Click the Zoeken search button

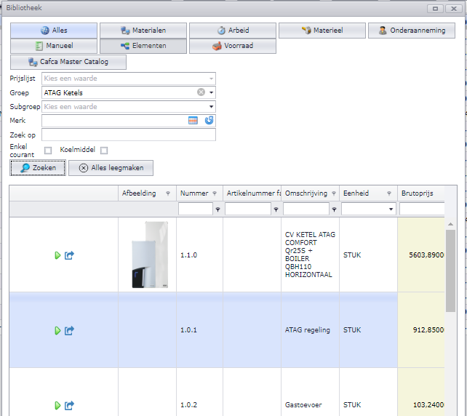pyautogui.click(x=38, y=168)
